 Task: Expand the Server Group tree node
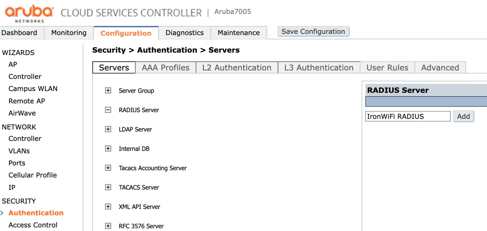pos(108,91)
